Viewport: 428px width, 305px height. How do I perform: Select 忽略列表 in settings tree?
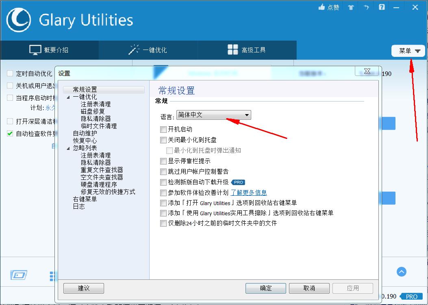coord(85,148)
